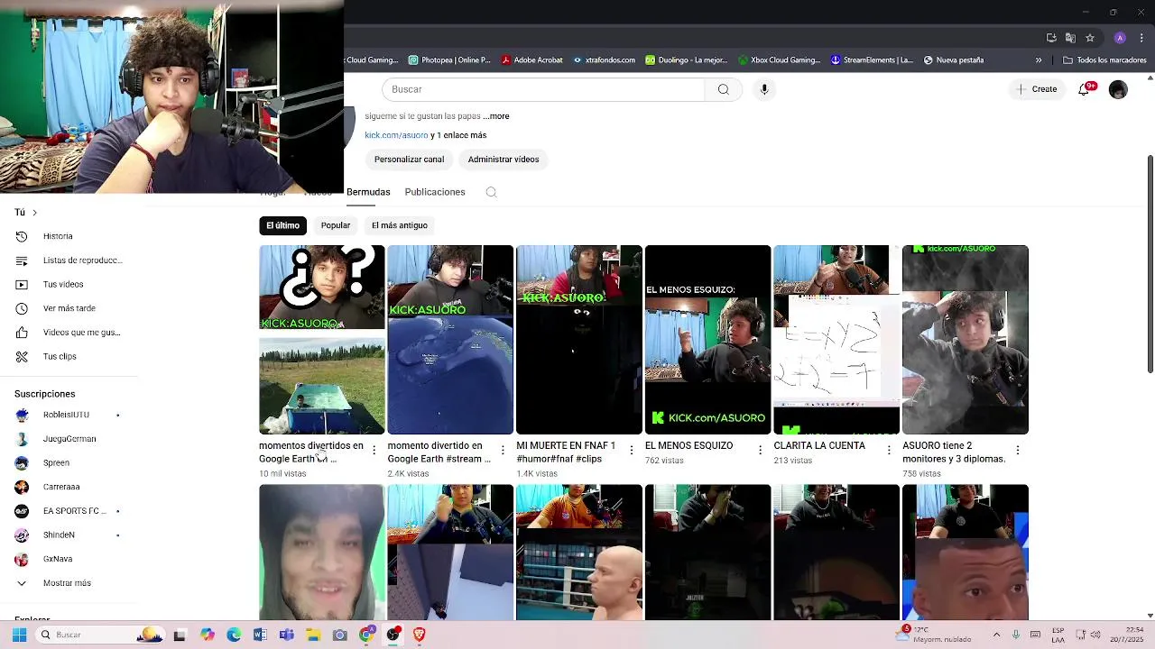This screenshot has height=649, width=1155.
Task: Click the page vertical scrollbar thumb
Action: click(x=1150, y=263)
